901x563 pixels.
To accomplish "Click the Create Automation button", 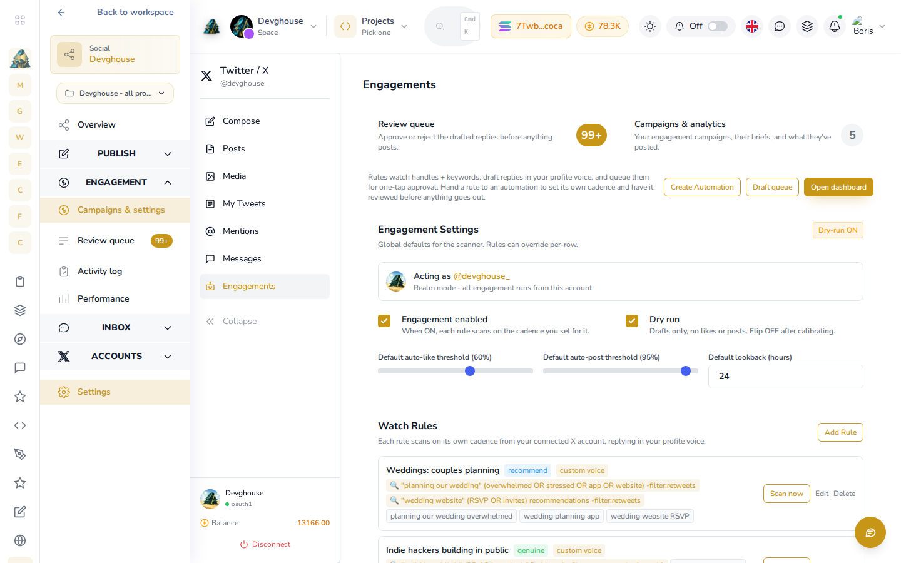I will (702, 187).
